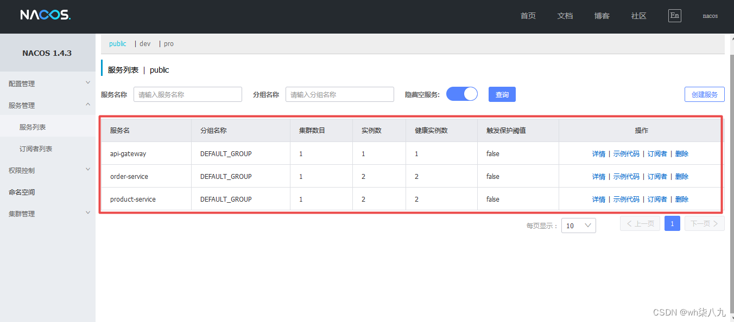View 订阅者 for product-service
Image resolution: width=734 pixels, height=322 pixels.
coord(657,199)
